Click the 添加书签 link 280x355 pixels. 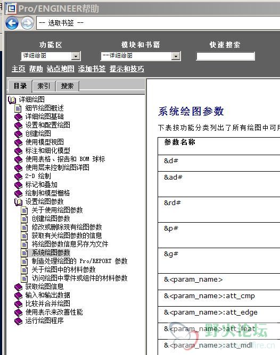92,69
